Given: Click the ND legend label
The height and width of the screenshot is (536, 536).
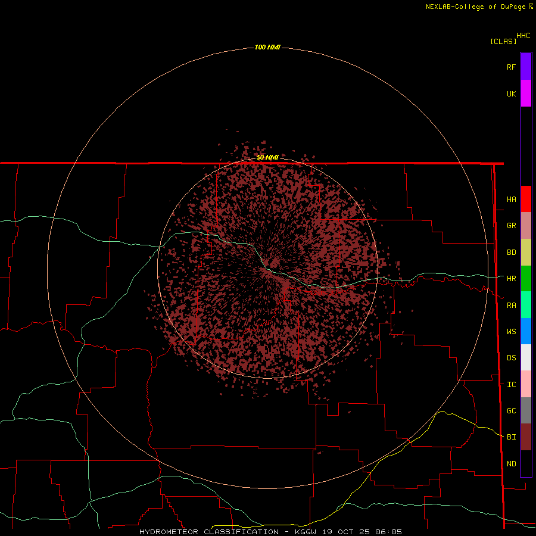Looking at the screenshot, I should pyautogui.click(x=511, y=463).
